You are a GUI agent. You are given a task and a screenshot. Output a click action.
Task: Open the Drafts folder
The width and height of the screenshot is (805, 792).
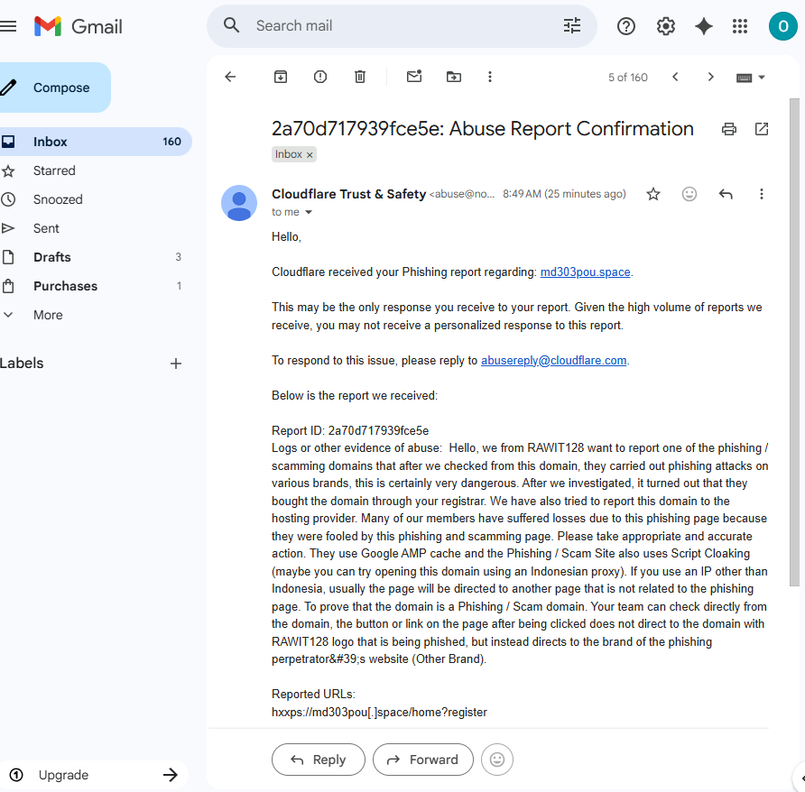[95, 257]
